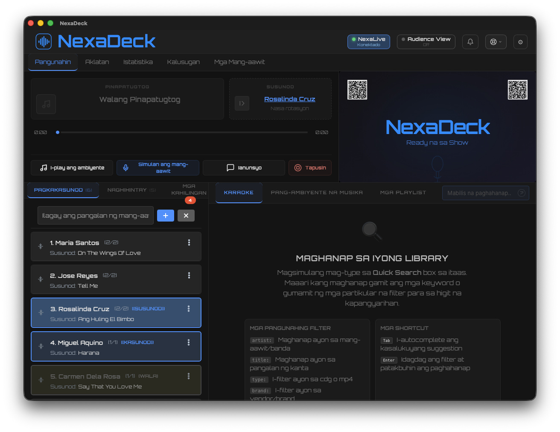This screenshot has height=432, width=560.
Task: Toggle I-play ang ambiyente music
Action: pyautogui.click(x=72, y=168)
